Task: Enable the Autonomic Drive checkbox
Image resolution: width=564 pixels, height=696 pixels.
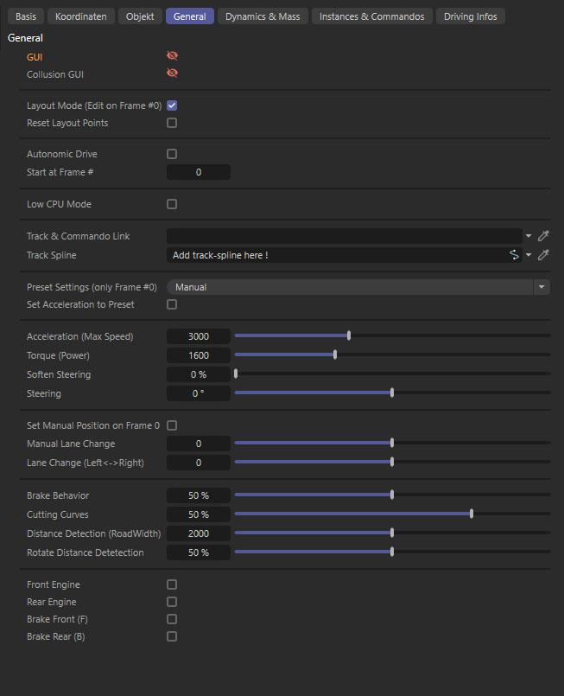Action: (172, 154)
